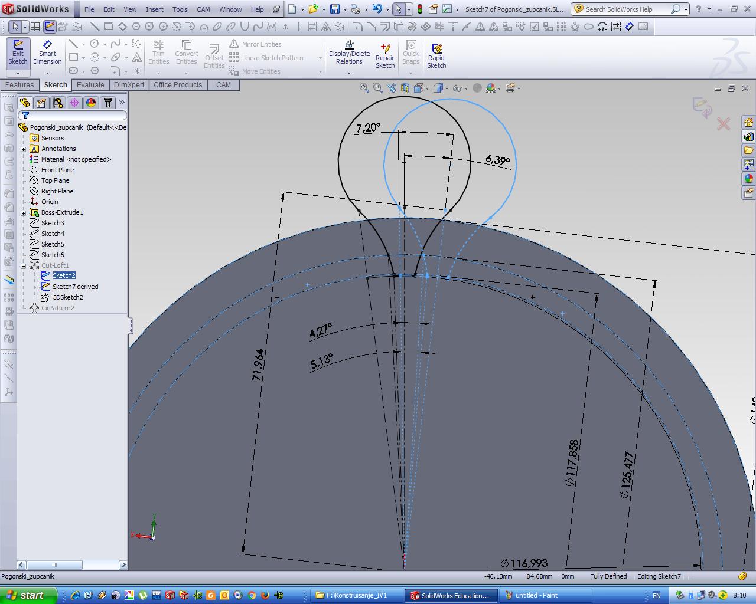756x604 pixels.
Task: Open the Tools menu
Action: point(180,9)
